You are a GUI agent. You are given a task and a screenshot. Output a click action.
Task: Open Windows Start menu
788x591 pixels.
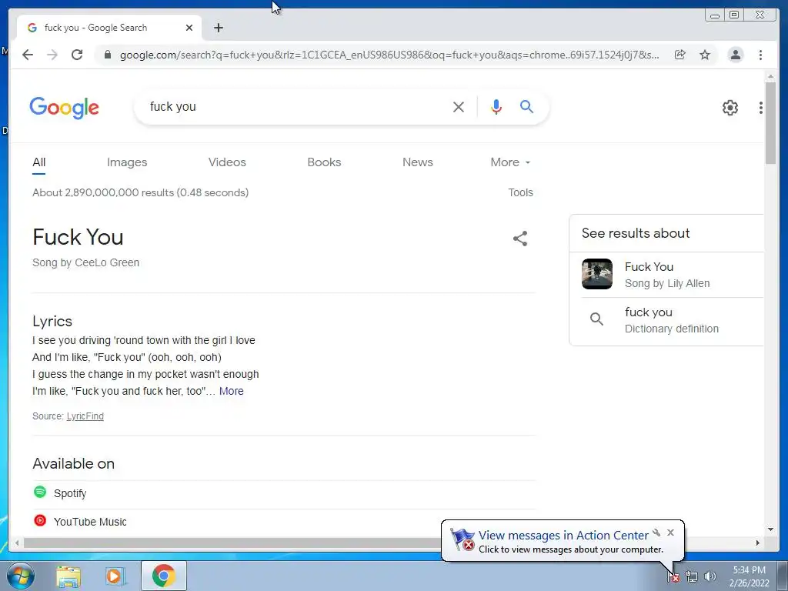(x=21, y=576)
